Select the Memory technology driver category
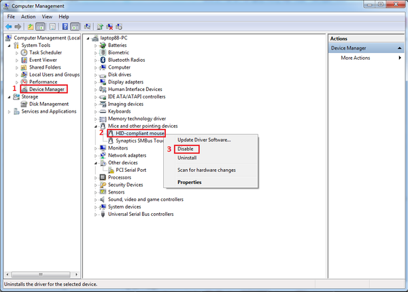Screen dimensions: 408x292 [x=137, y=118]
